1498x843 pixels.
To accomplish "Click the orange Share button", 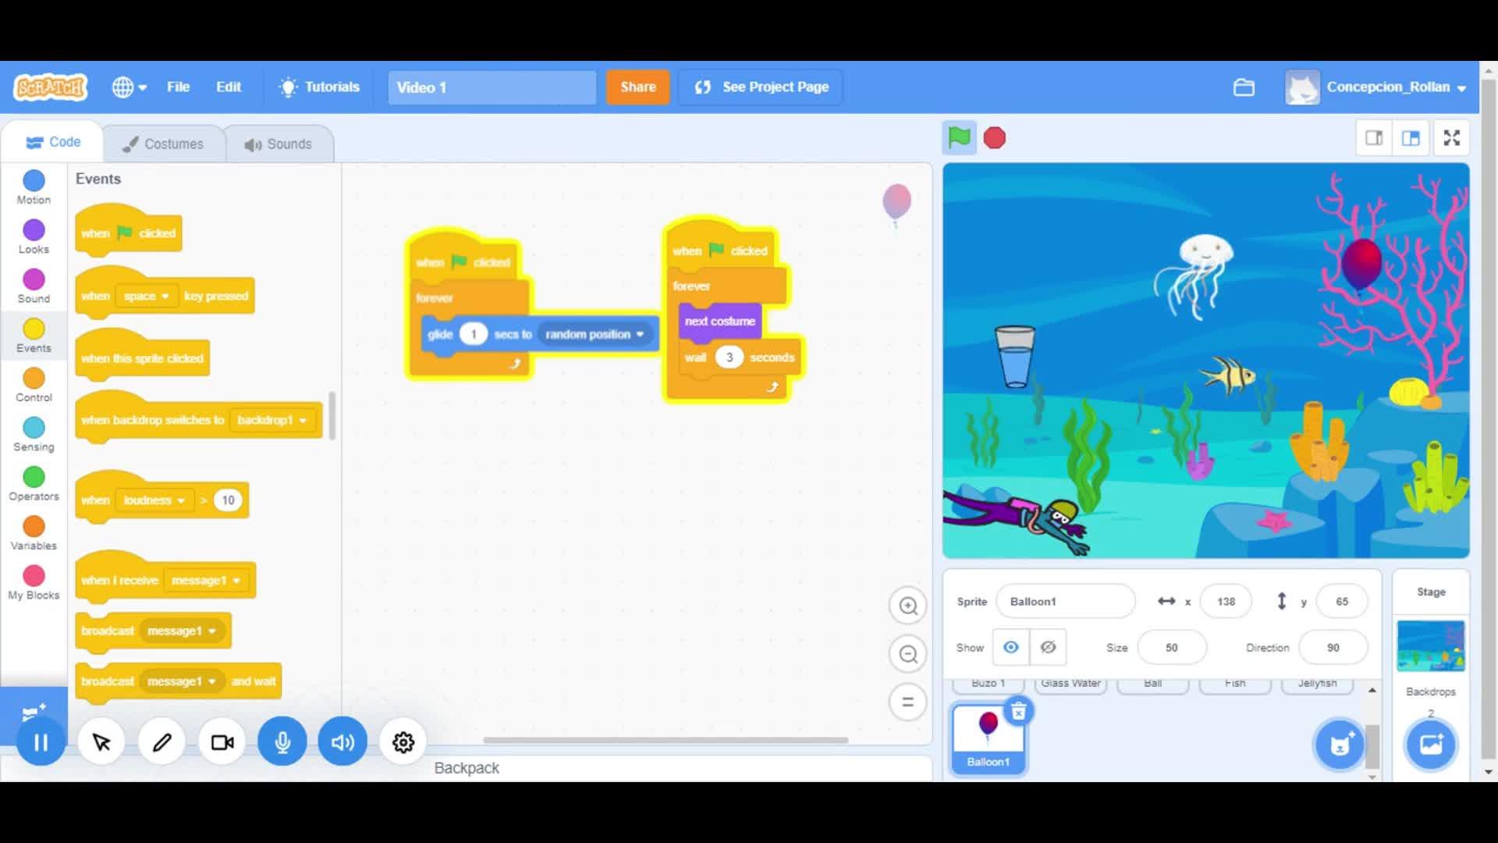I will 637,87.
